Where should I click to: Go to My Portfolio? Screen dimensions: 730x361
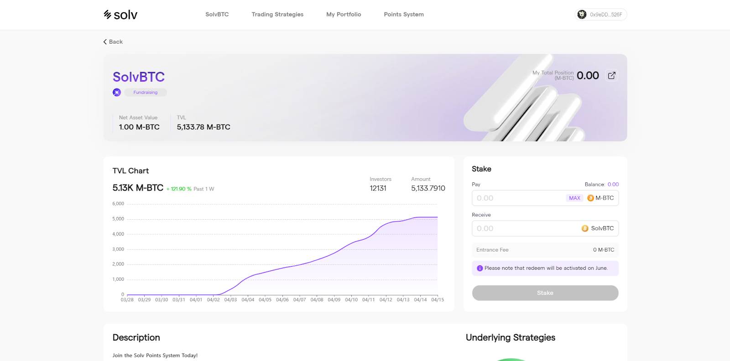click(x=344, y=15)
